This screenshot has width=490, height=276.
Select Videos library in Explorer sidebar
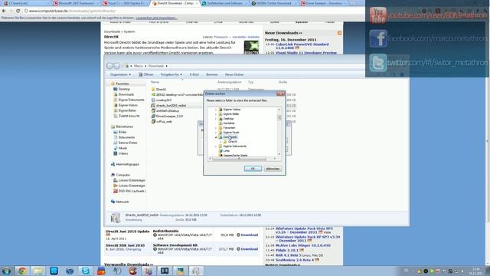tap(121, 153)
